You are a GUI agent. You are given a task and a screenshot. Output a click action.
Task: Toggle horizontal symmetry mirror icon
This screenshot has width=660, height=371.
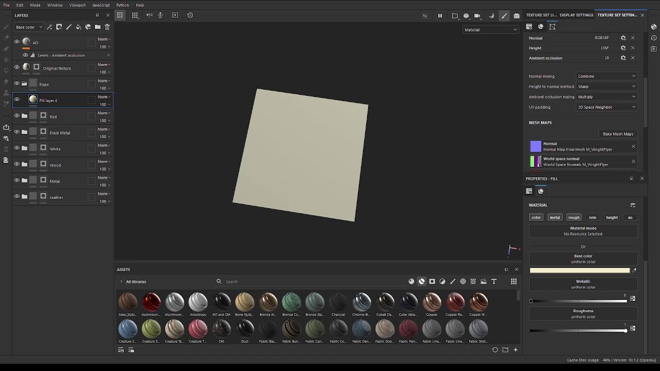click(x=150, y=15)
